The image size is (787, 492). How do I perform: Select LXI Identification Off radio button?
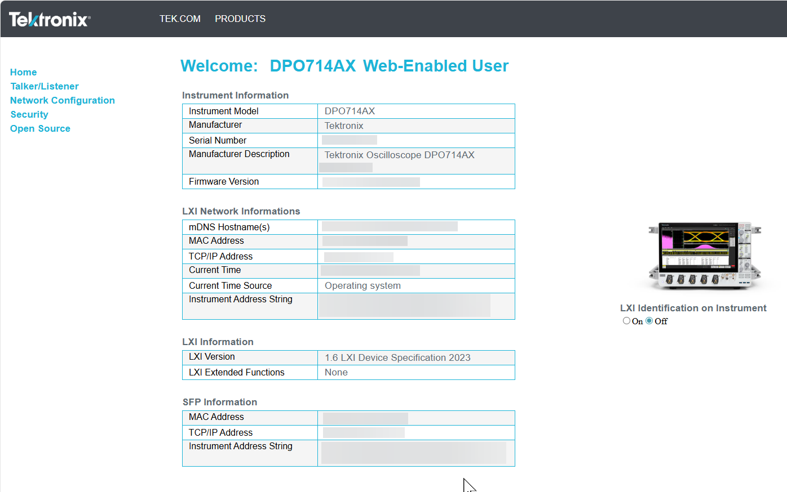pos(649,321)
